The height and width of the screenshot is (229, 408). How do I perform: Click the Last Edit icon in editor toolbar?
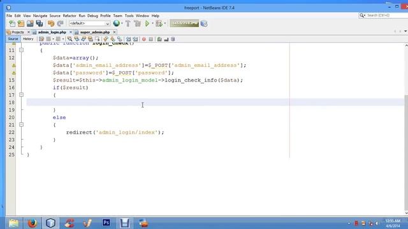(41, 39)
